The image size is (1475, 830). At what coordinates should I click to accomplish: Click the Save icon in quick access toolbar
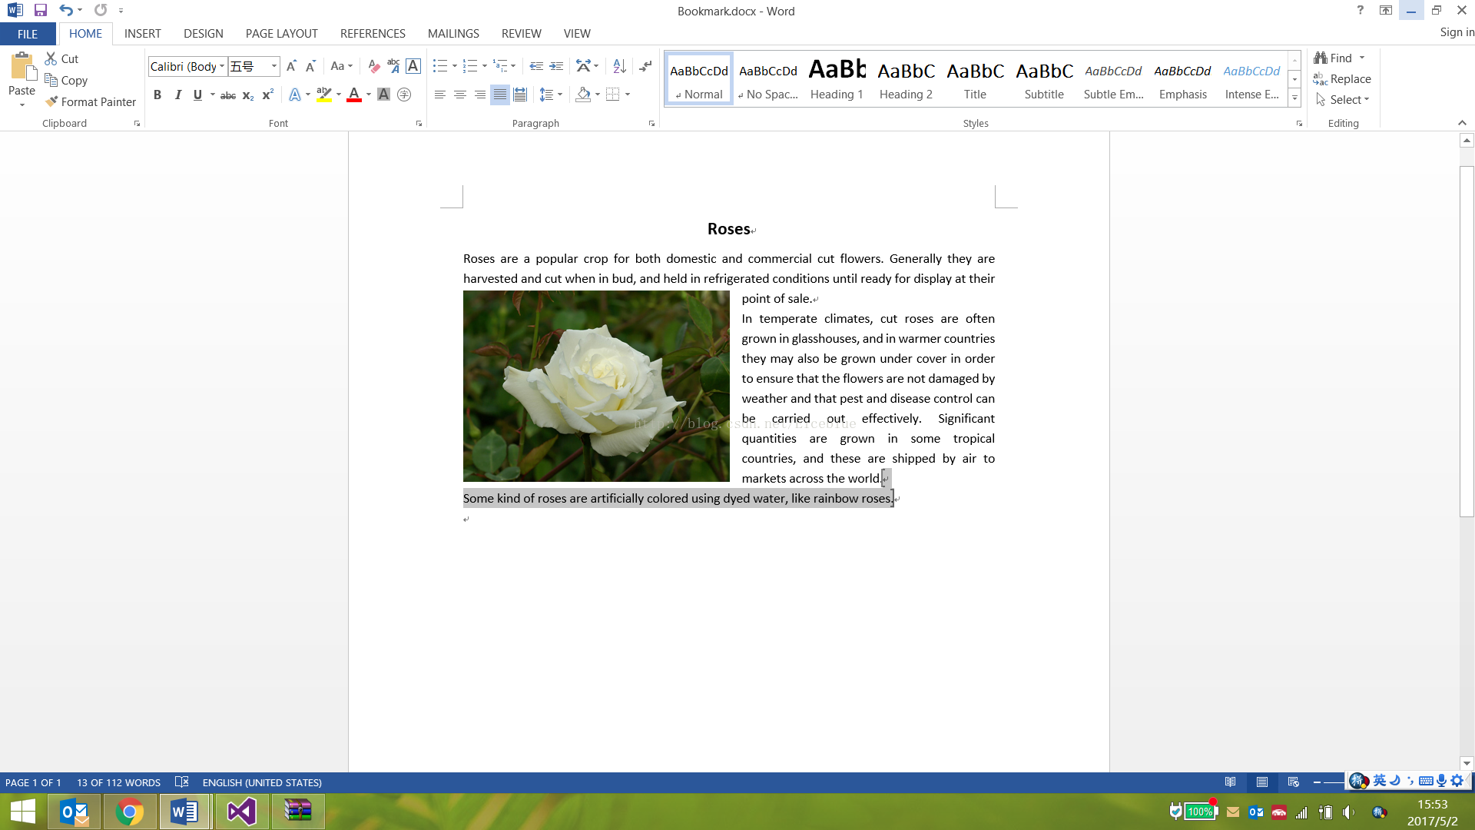41,11
